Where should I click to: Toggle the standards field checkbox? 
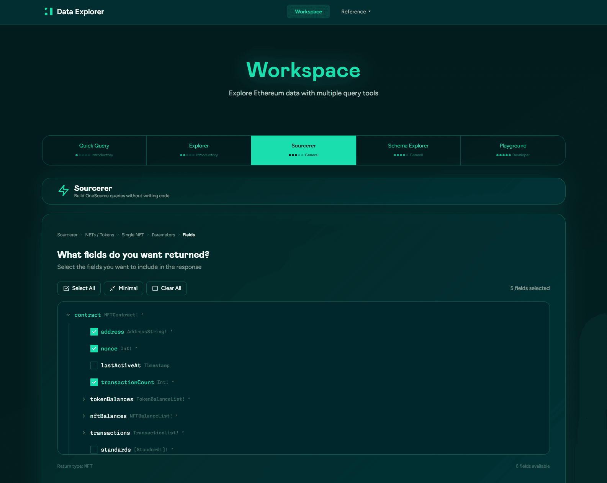[x=94, y=450]
